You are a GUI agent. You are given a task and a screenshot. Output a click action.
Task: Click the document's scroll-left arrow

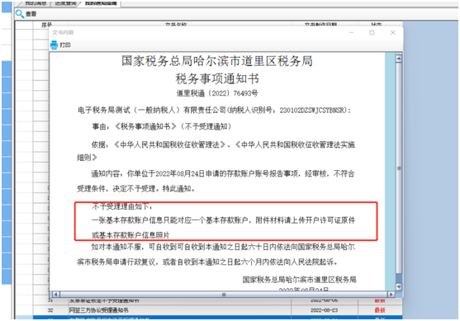[x=55, y=294]
